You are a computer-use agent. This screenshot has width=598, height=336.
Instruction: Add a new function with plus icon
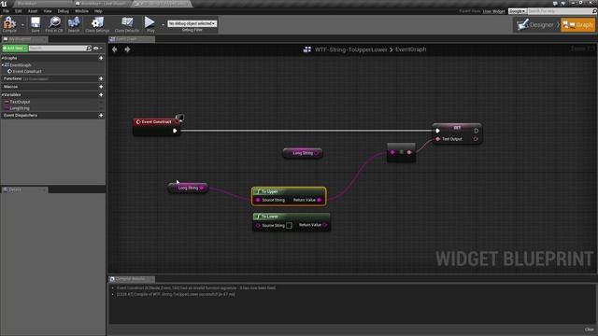pos(101,78)
